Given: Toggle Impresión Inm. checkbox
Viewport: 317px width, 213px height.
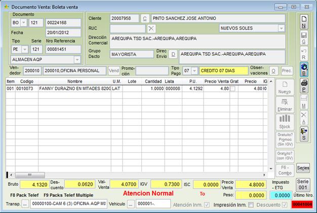Looking at the screenshot, I should (251, 205).
